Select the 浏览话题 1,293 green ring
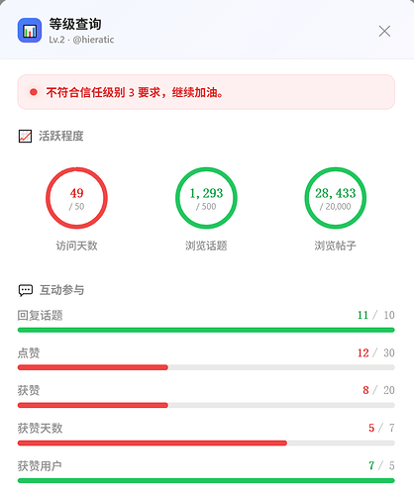The image size is (414, 495). 206,198
